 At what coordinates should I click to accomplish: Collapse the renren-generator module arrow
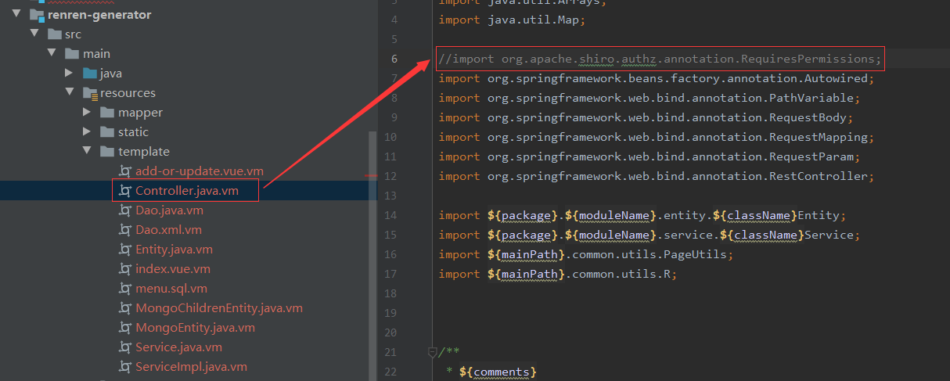point(16,15)
